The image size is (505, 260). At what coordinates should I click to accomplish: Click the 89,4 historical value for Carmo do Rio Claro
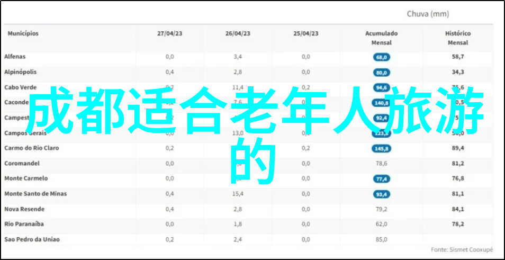click(x=458, y=148)
